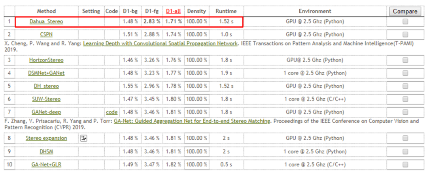
Task: Sort by the D1-all column header
Action: pyautogui.click(x=173, y=11)
